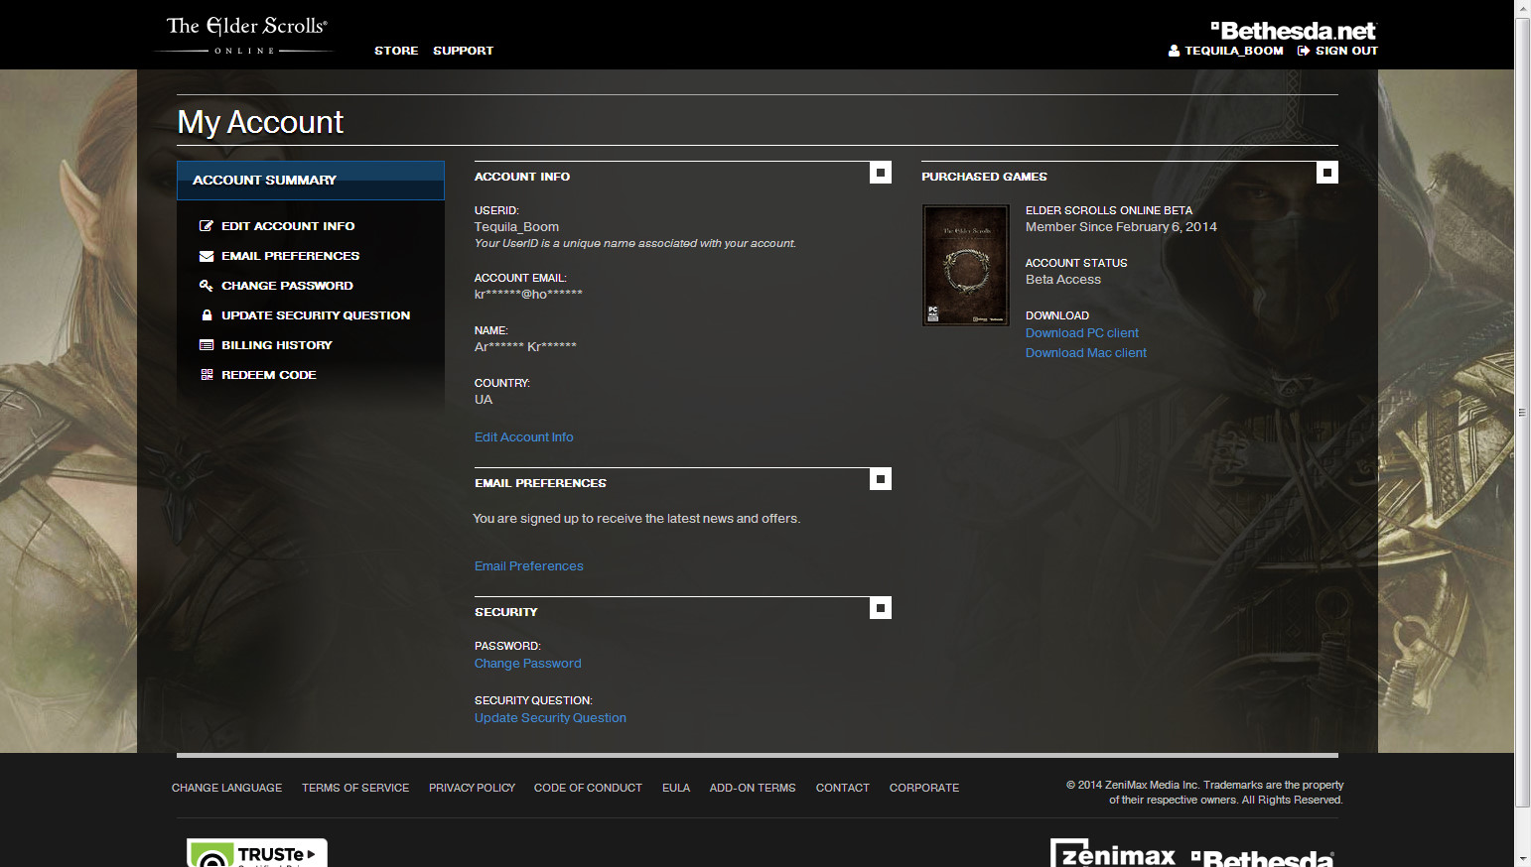Click the Elder Scrolls Online box art thumbnail
Screen dimensions: 1531x867
pyautogui.click(x=966, y=265)
